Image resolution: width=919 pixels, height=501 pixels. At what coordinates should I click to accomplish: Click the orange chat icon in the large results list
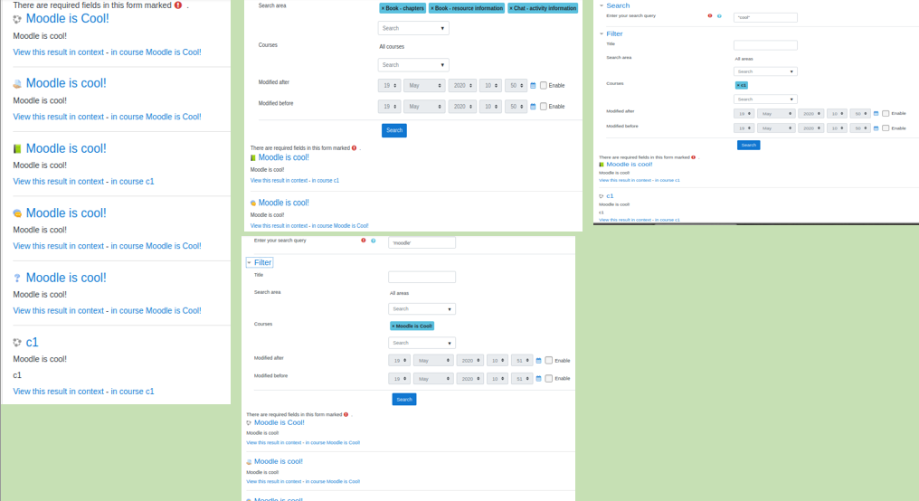tap(17, 213)
